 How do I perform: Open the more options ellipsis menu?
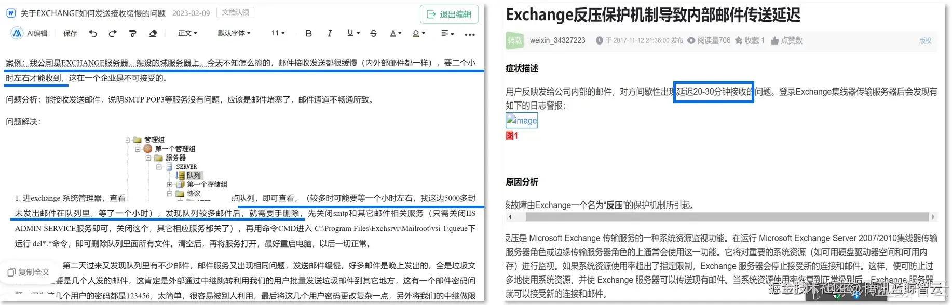(470, 34)
